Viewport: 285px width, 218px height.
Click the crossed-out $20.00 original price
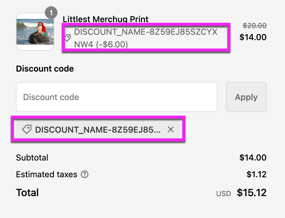tap(254, 26)
